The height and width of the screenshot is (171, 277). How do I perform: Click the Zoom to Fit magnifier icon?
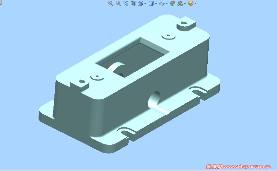tap(110, 3)
